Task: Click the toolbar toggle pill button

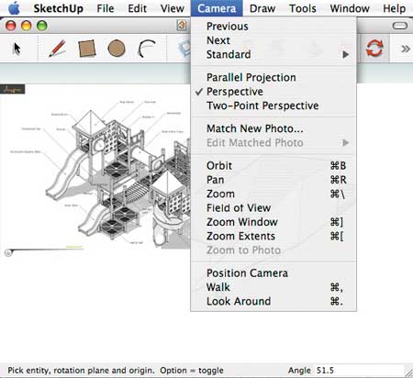Action: [399, 26]
